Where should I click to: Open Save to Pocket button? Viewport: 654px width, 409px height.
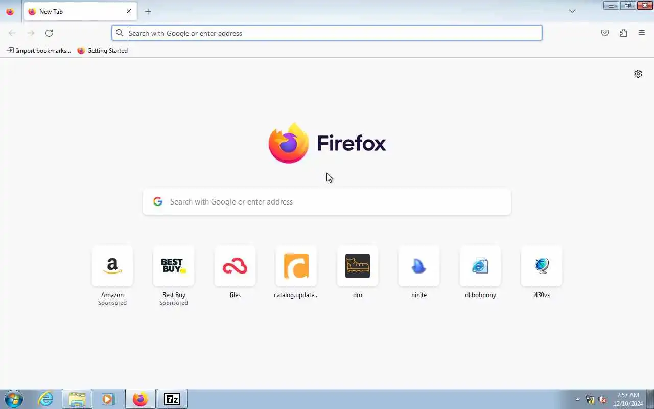tap(605, 33)
